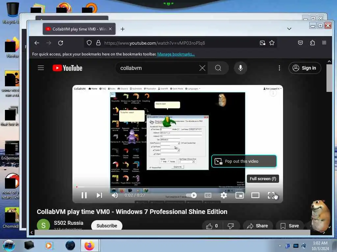The height and width of the screenshot is (252, 337).
Task: Reload the page with the refresh icon
Action: pyautogui.click(x=61, y=43)
